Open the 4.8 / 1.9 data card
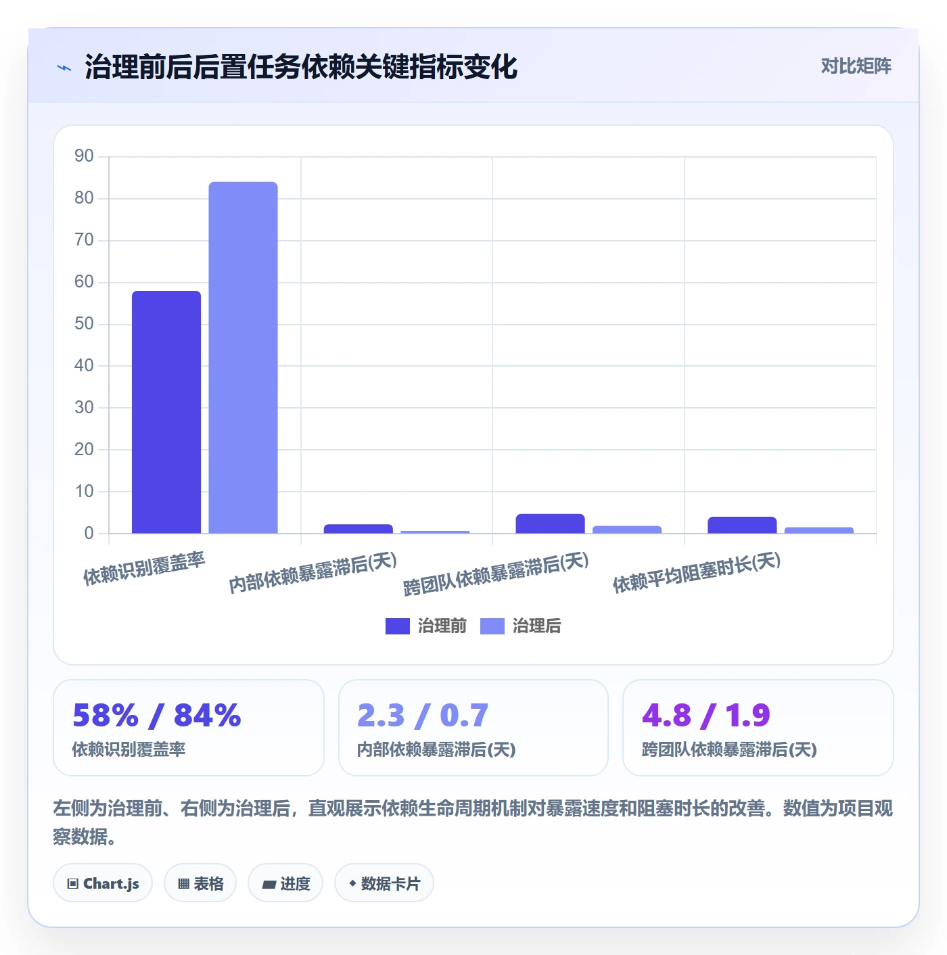 (x=758, y=728)
